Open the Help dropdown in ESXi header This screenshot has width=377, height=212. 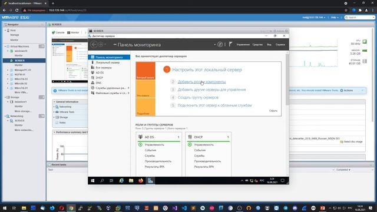coord(335,18)
